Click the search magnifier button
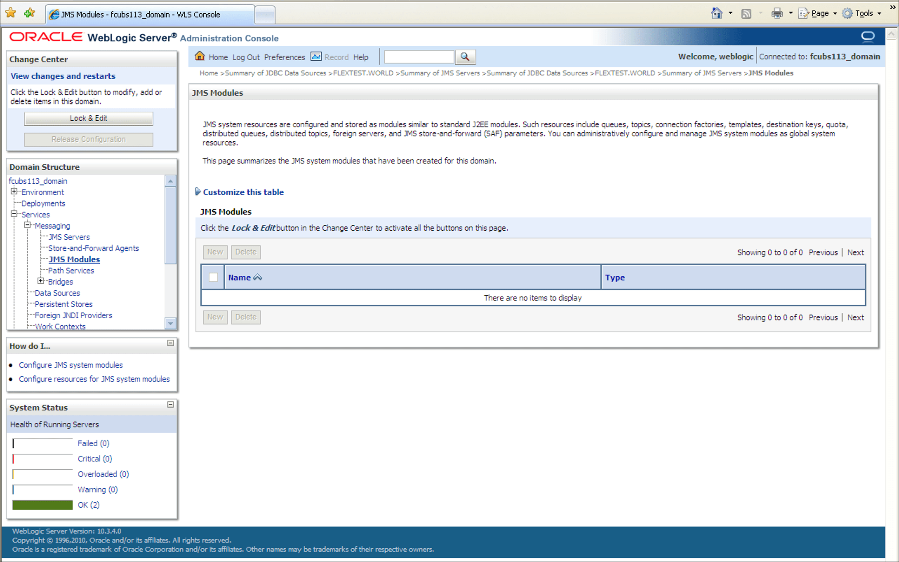Viewport: 899px width, 562px height. coord(465,57)
